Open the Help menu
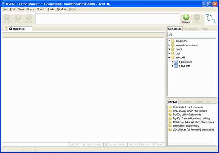Image resolution: width=219 pixels, height=153 pixels. pos(72,9)
